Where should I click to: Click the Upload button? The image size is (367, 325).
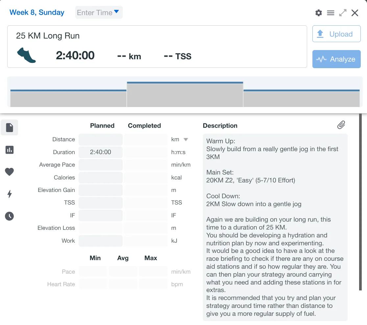point(336,34)
